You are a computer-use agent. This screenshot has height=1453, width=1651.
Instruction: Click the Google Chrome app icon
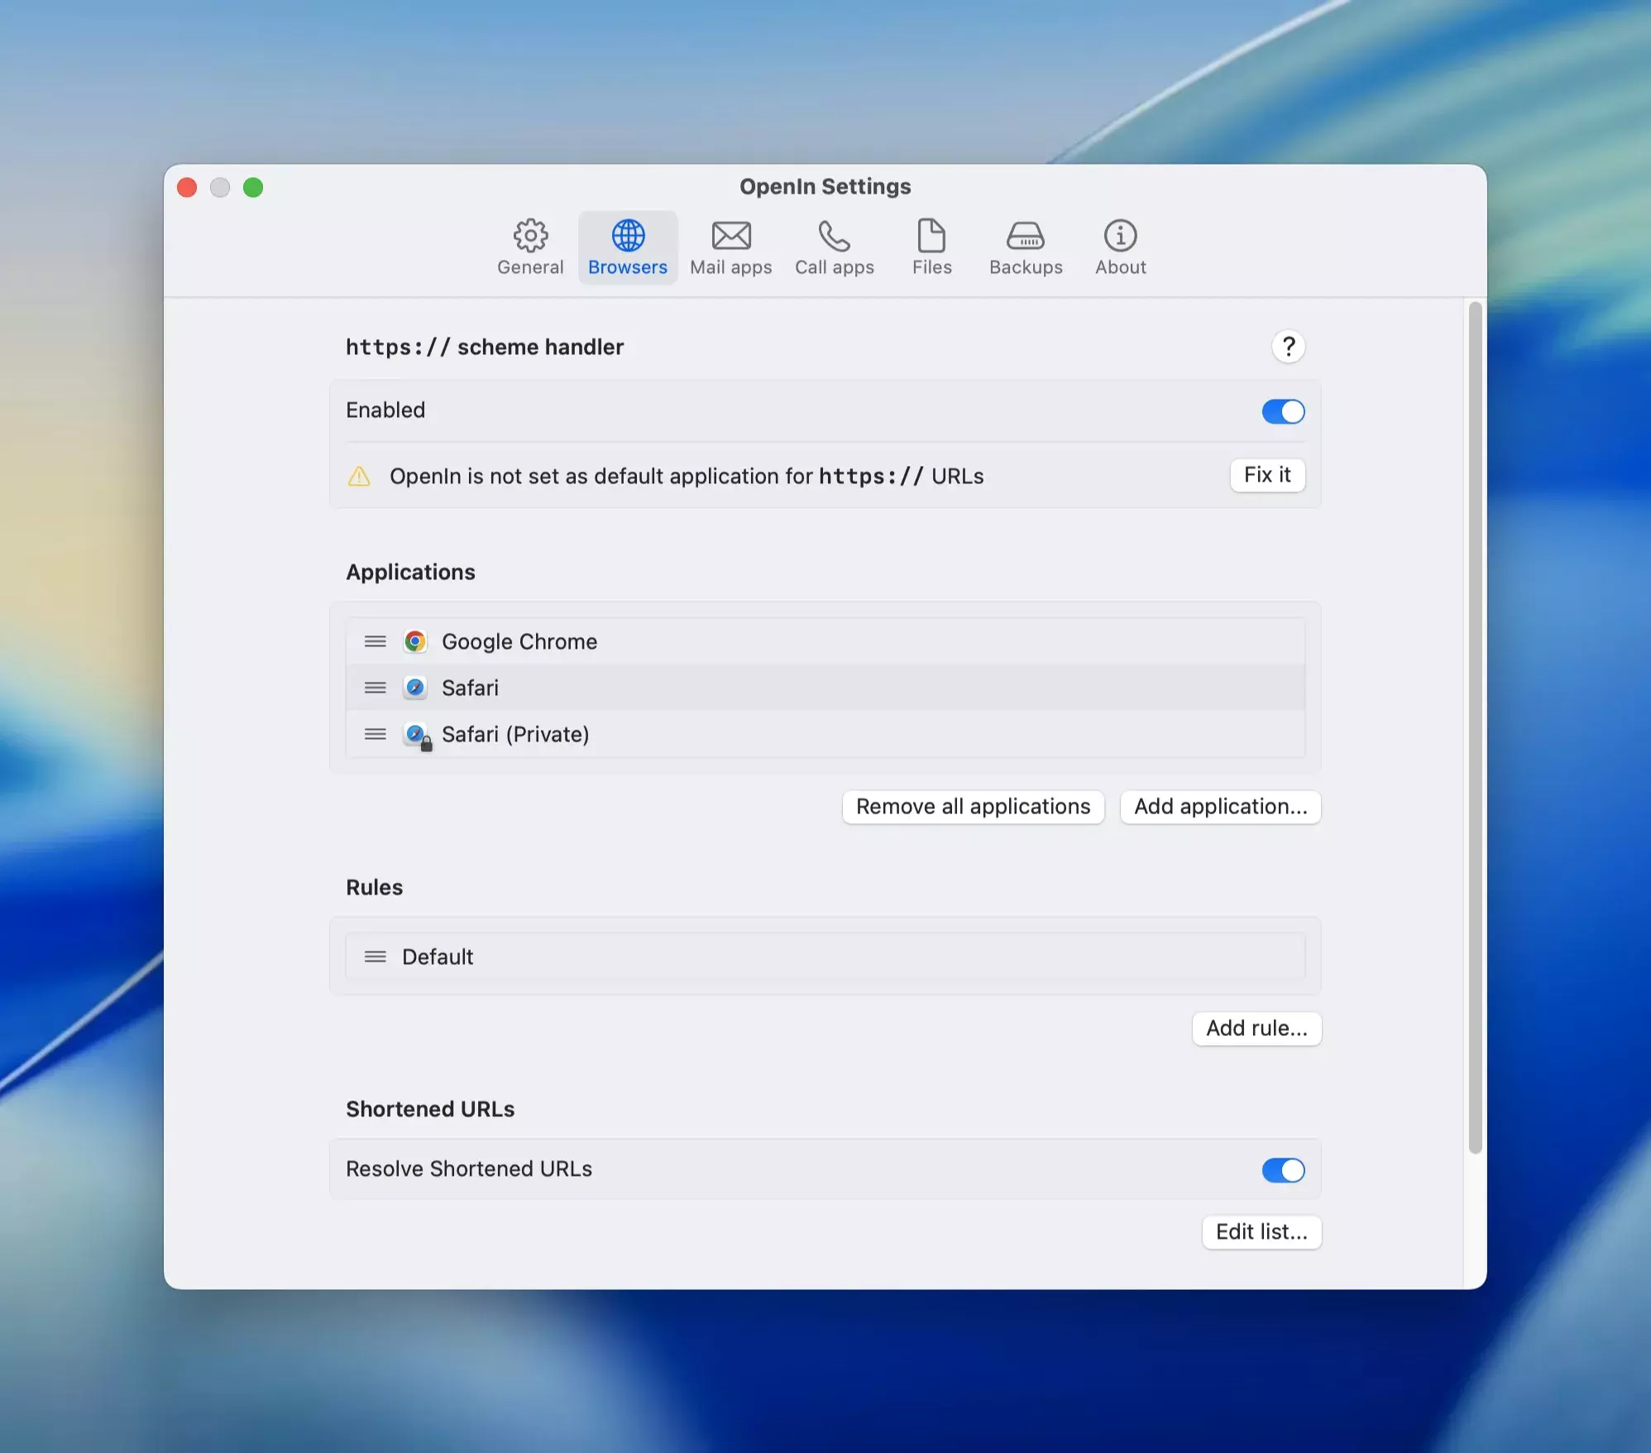(x=415, y=641)
